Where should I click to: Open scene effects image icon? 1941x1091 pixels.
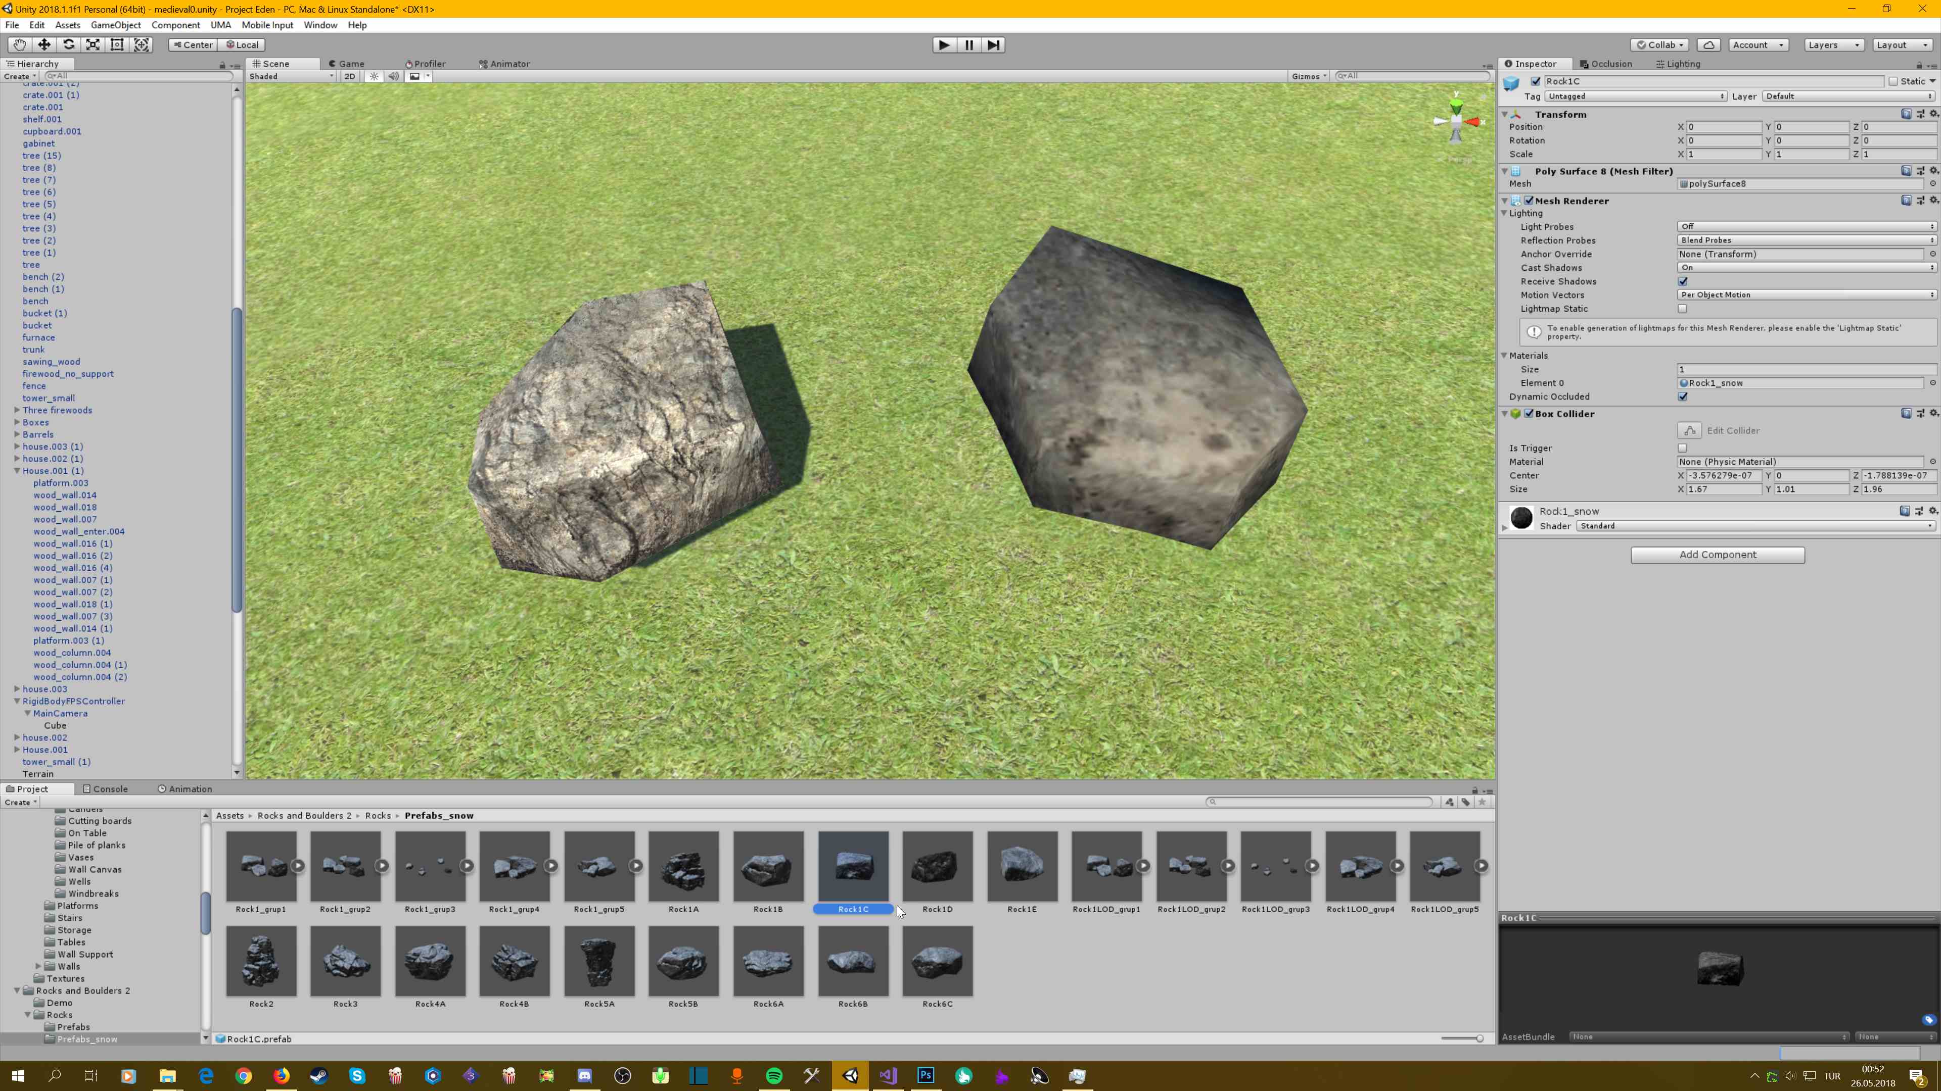(x=414, y=76)
